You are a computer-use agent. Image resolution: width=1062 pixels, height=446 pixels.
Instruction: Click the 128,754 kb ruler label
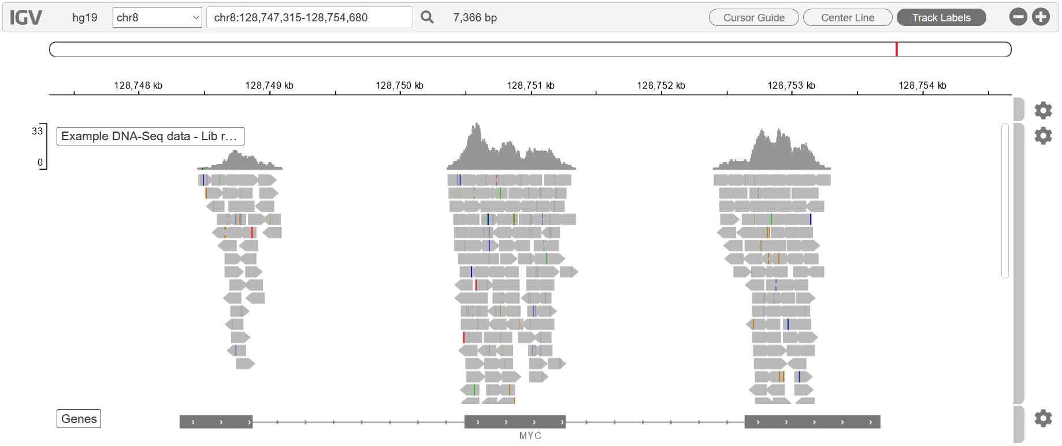click(x=922, y=85)
